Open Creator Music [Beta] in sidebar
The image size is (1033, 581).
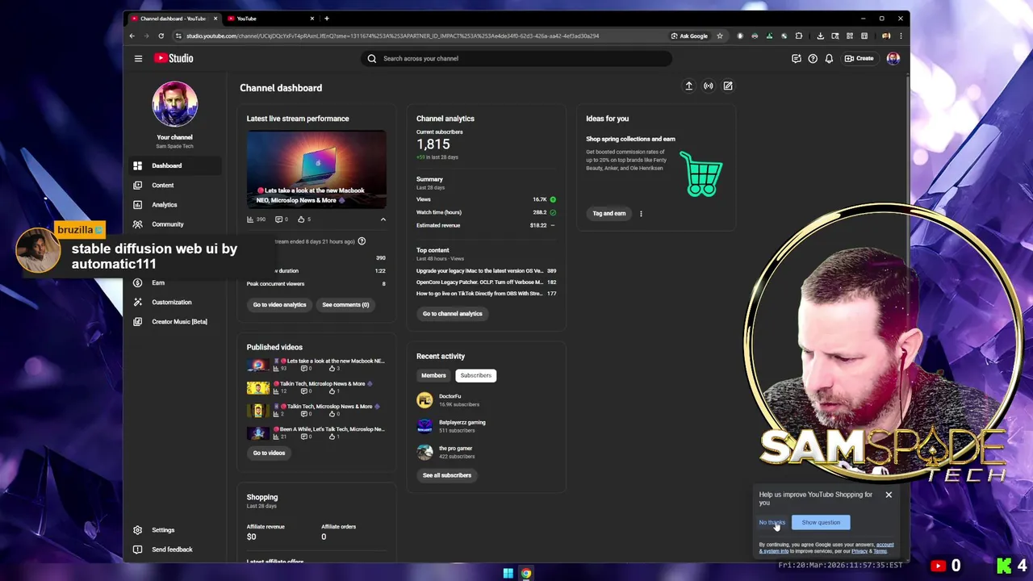click(175, 321)
